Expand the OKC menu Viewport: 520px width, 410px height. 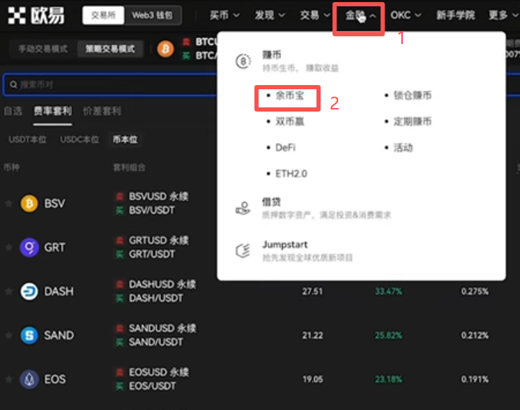(x=406, y=15)
